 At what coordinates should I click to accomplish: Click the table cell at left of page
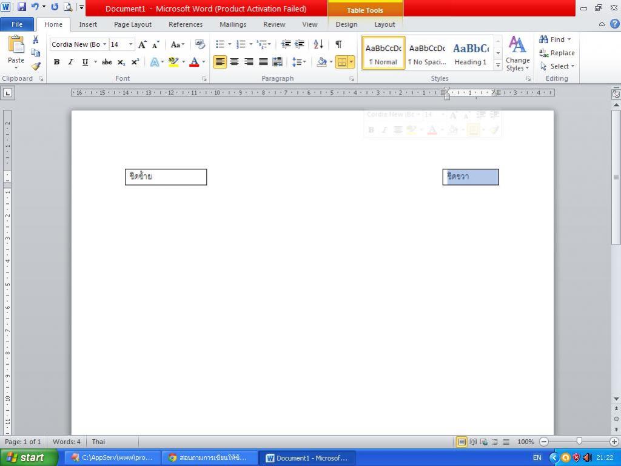(x=166, y=177)
